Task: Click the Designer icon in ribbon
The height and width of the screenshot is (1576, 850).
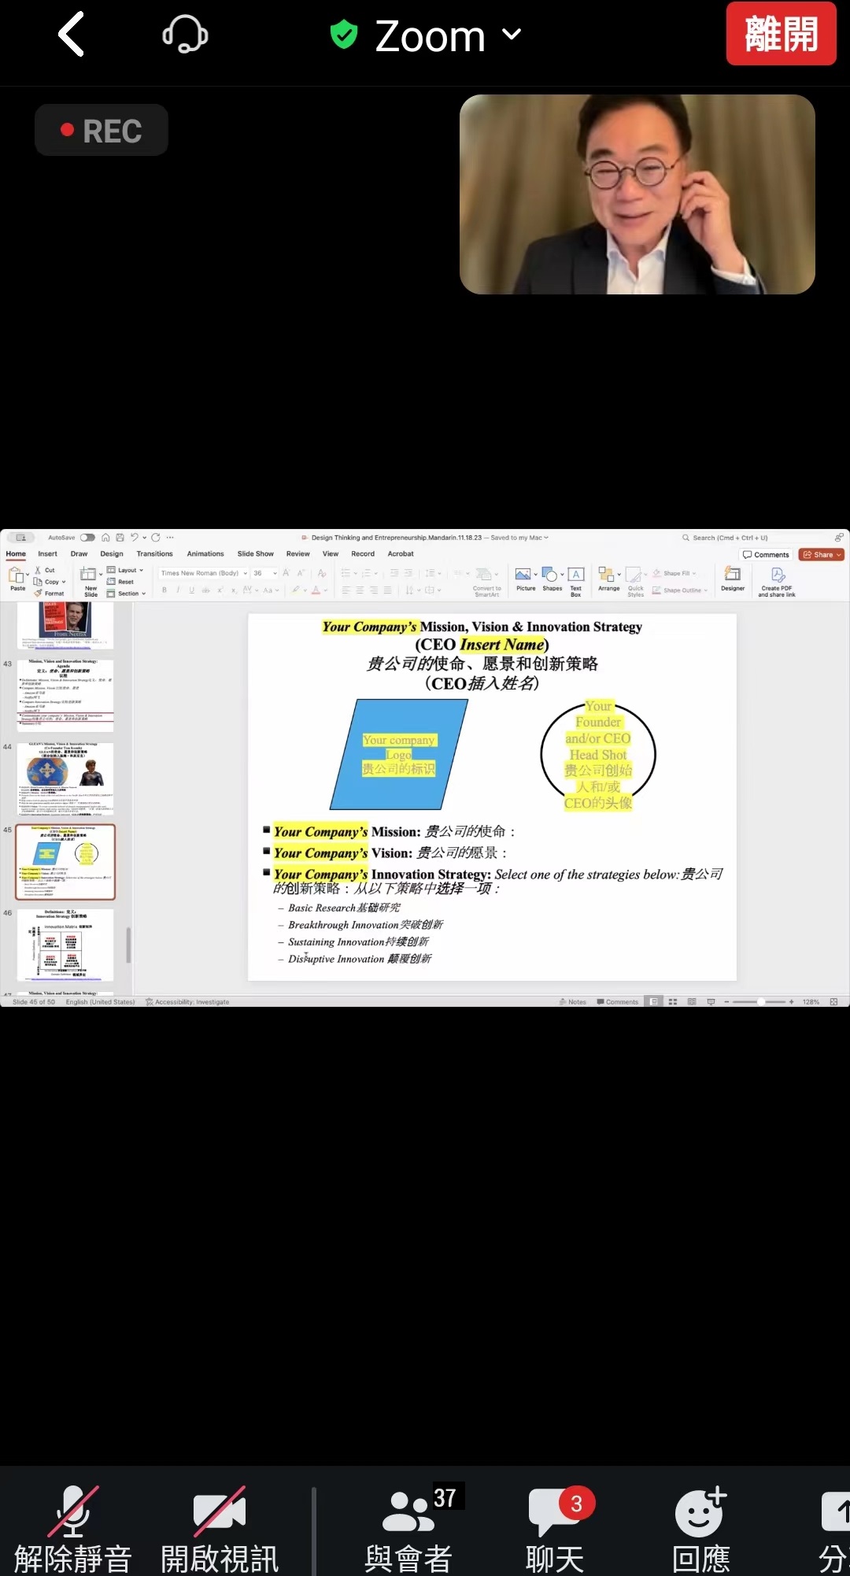Action: 733,578
